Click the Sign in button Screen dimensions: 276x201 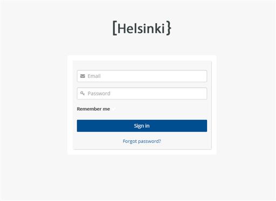[142, 126]
